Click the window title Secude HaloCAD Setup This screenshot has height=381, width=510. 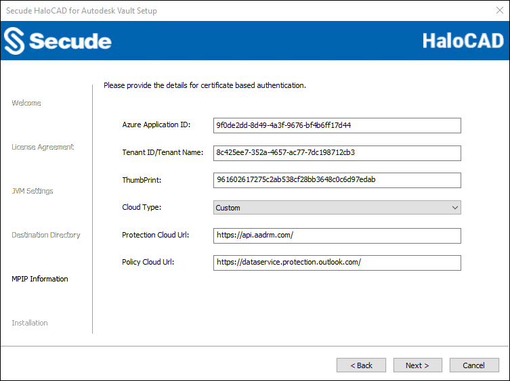[x=82, y=11]
